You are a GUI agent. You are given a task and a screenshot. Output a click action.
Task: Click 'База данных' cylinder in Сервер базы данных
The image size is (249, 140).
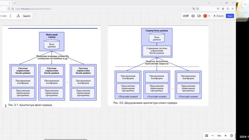pos(157,38)
